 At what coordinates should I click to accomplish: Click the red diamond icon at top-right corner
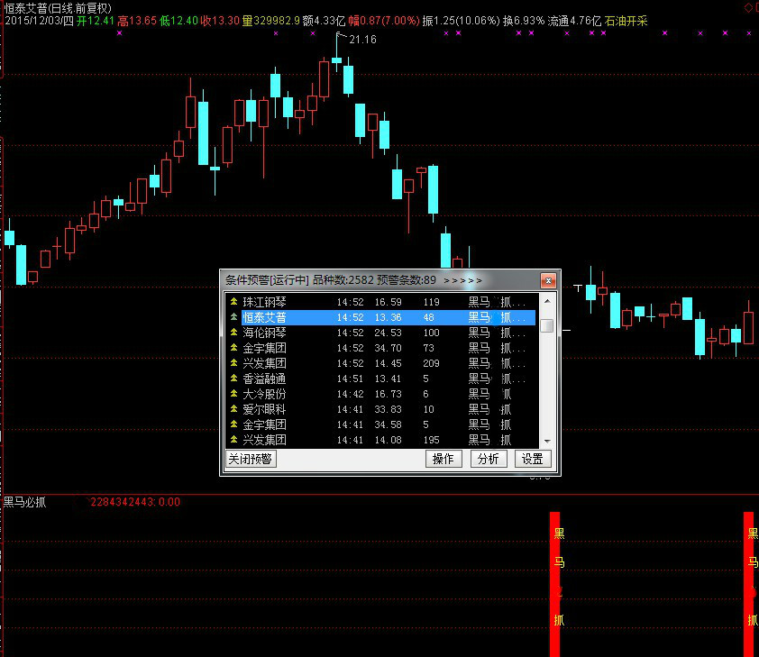[747, 7]
